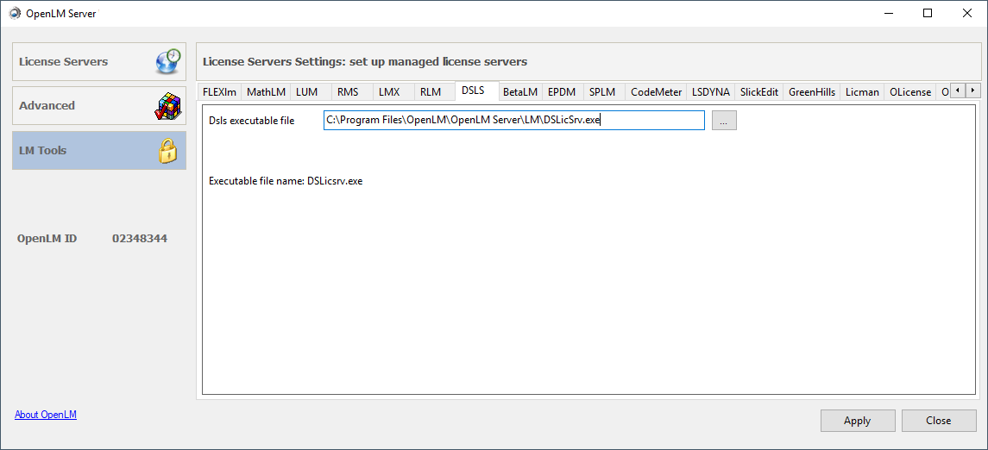The width and height of the screenshot is (988, 450).
Task: Switch to the FLEXlm tab
Action: pyautogui.click(x=219, y=91)
